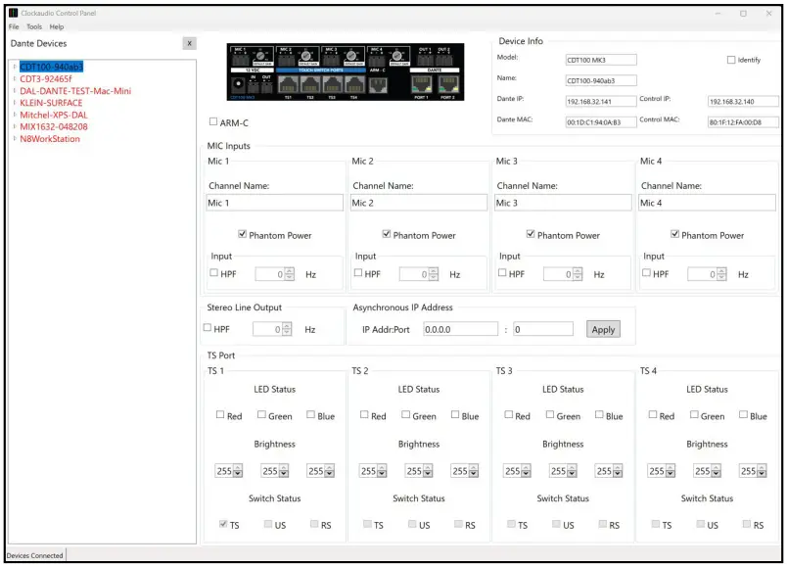Disable Phantom Power for Mic 4
Image resolution: width=787 pixels, height=567 pixels.
[676, 235]
